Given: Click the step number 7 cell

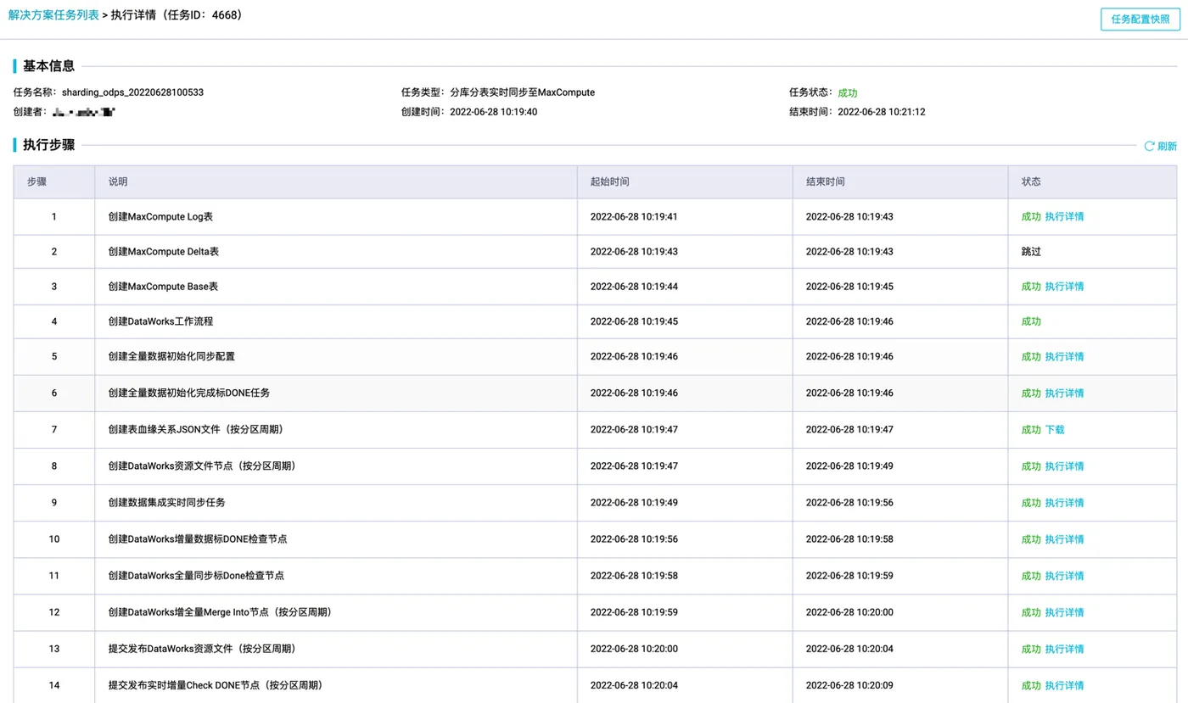Looking at the screenshot, I should coord(54,430).
